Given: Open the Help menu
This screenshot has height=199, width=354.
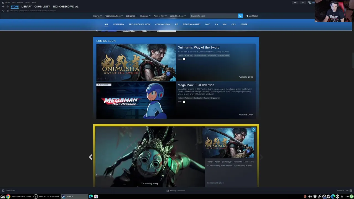Looking at the screenshot, I should coord(34,2).
